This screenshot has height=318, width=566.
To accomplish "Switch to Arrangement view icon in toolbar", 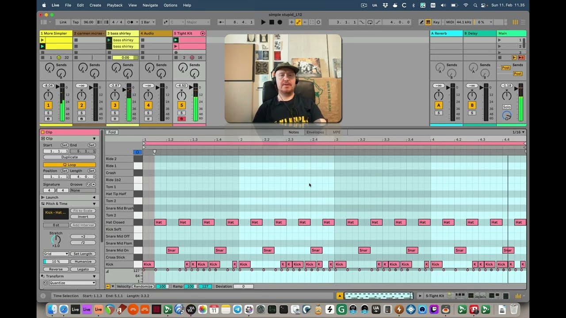I will click(x=523, y=22).
